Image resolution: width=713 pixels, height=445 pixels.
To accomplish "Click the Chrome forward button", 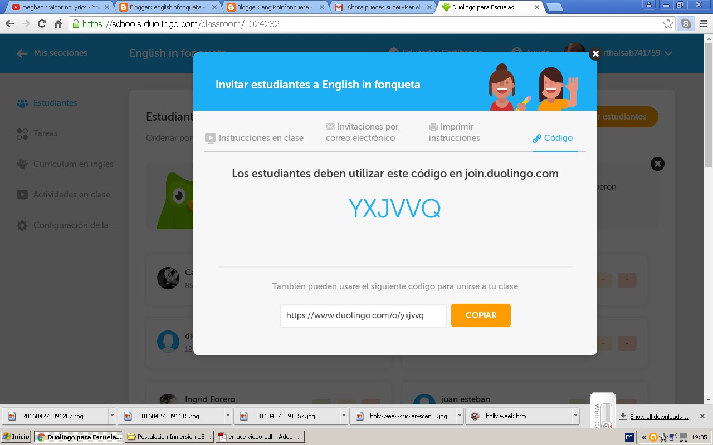I will (26, 24).
